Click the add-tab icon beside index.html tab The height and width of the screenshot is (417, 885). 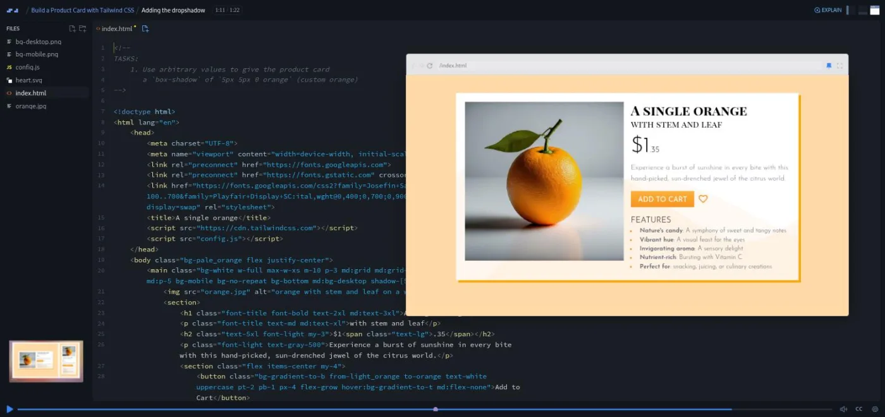click(145, 28)
